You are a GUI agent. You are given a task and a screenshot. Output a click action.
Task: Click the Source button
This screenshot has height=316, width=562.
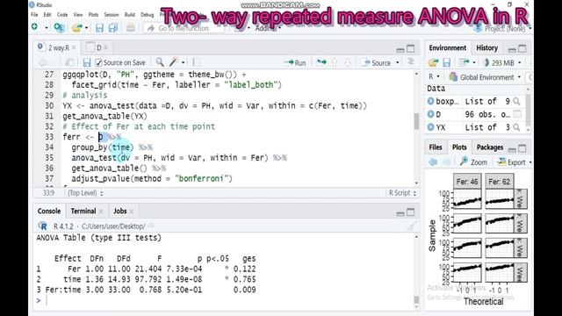pyautogui.click(x=377, y=62)
